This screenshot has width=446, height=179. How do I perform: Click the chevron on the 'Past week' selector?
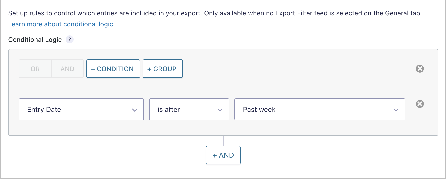396,109
